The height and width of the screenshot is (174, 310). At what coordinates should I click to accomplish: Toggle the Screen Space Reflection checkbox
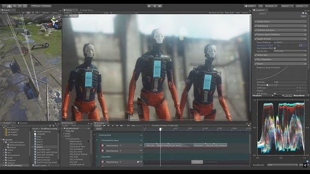click(x=256, y=34)
